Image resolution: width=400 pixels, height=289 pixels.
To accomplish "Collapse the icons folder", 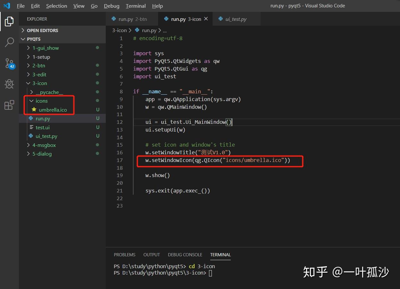I will 31,101.
